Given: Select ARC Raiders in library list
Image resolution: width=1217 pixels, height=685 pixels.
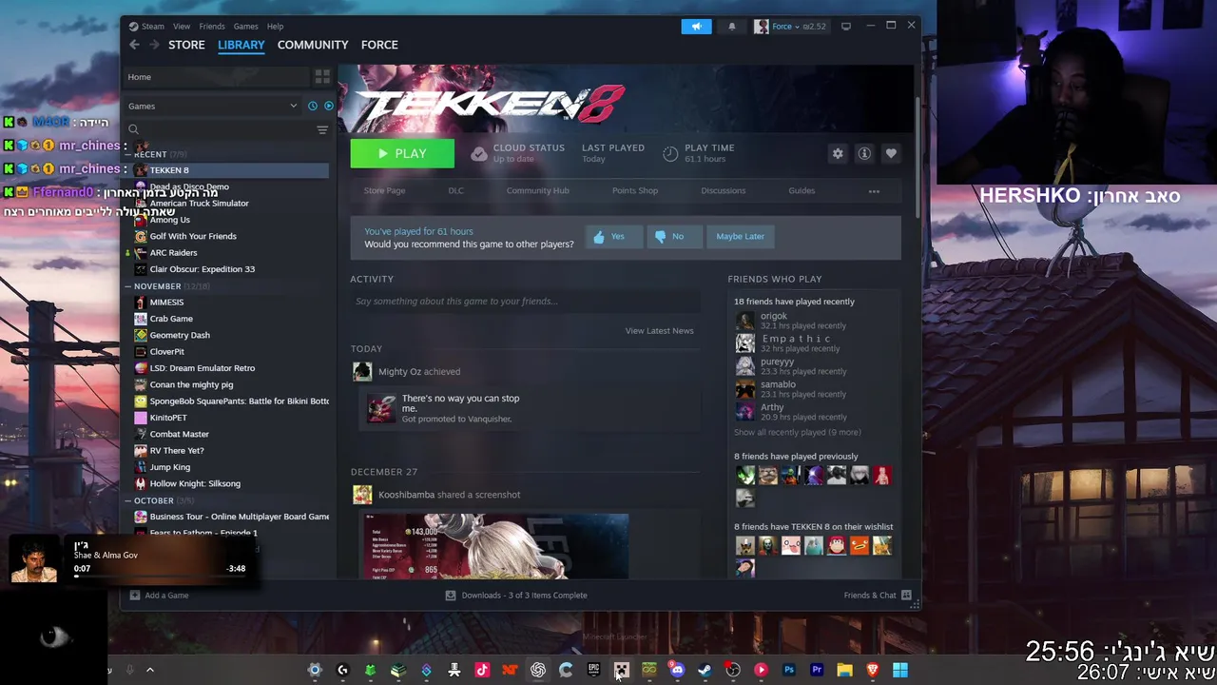Looking at the screenshot, I should 173,253.
